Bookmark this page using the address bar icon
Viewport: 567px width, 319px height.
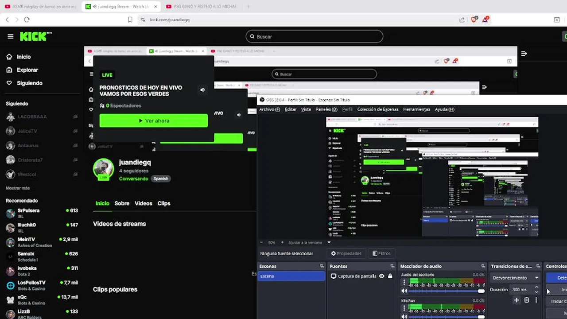[x=130, y=19]
